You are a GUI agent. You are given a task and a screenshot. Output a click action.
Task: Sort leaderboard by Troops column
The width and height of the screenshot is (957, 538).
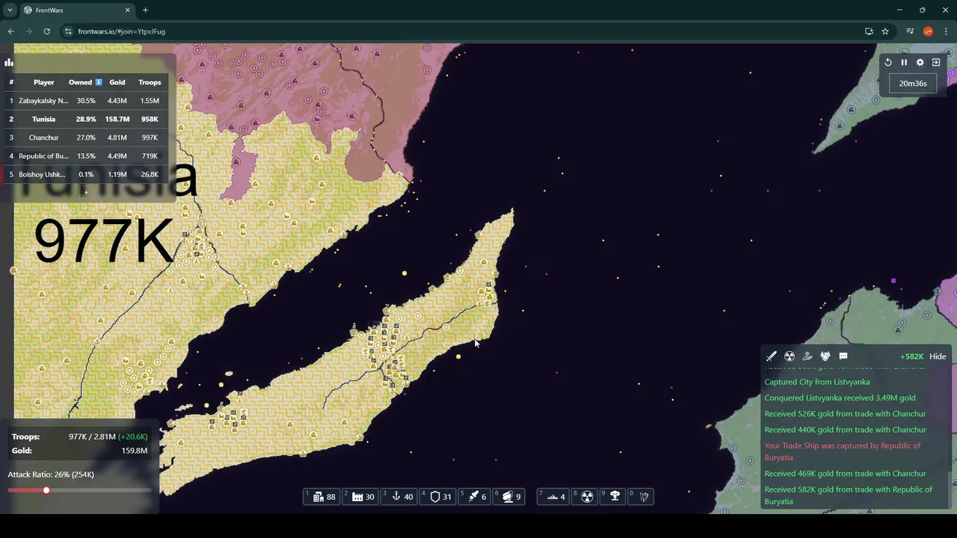coord(150,82)
